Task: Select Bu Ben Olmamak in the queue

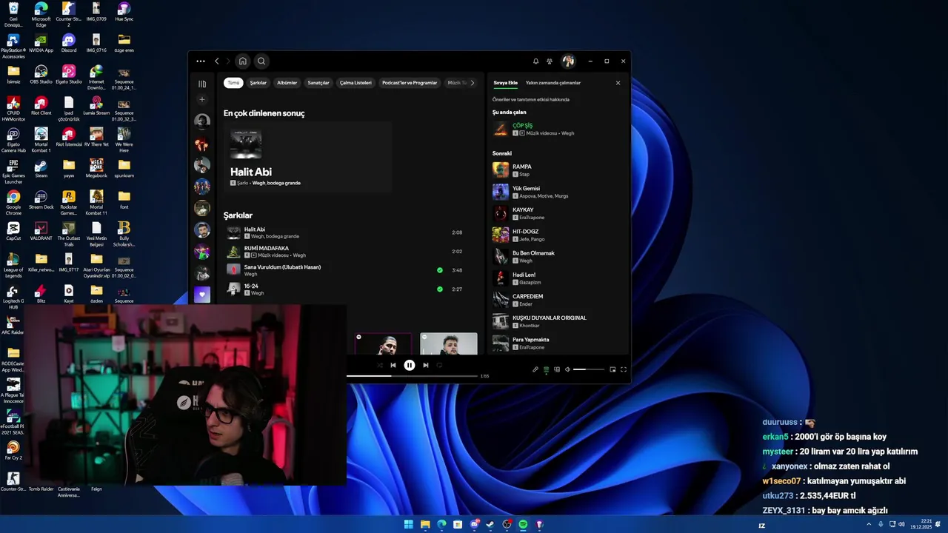Action: pyautogui.click(x=558, y=257)
